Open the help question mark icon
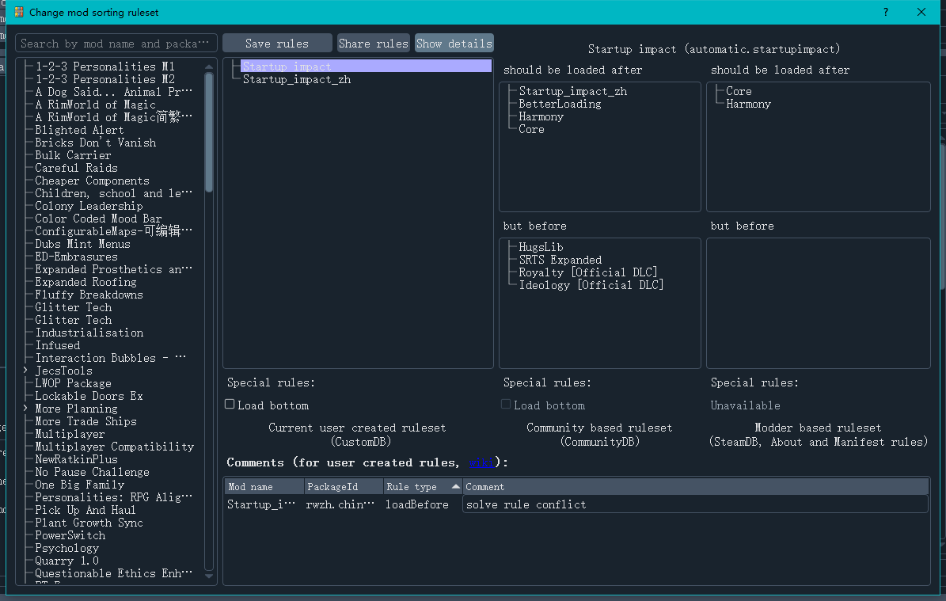The image size is (946, 601). pyautogui.click(x=885, y=12)
